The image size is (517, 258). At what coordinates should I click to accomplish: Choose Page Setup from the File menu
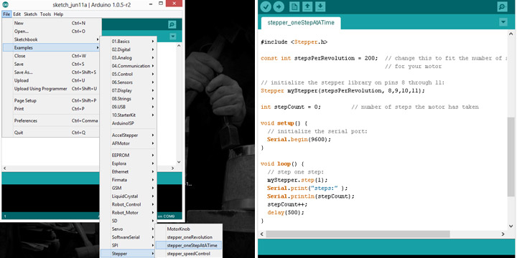[x=51, y=101]
